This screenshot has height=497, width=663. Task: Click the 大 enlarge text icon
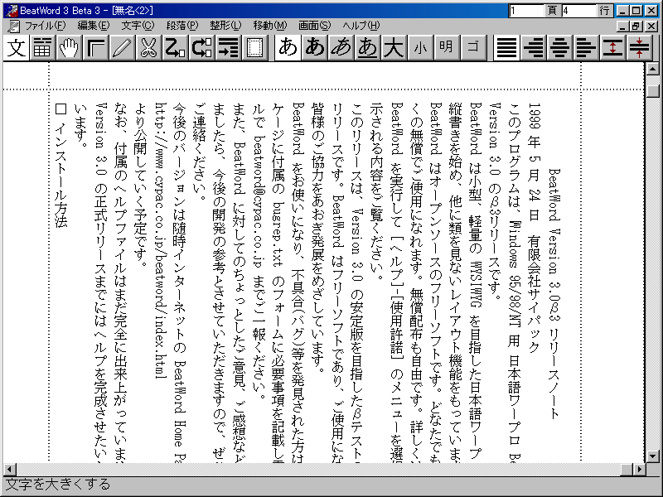[x=394, y=47]
